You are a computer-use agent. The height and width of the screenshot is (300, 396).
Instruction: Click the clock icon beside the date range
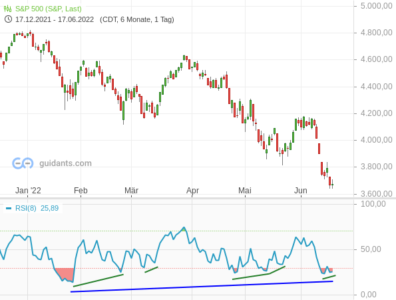point(8,19)
